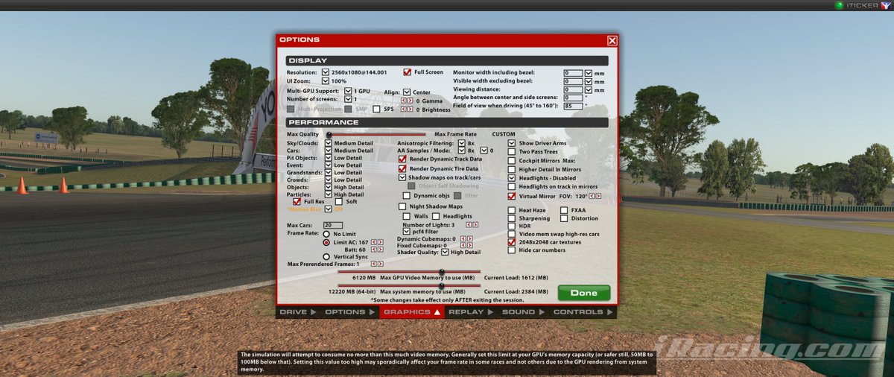Switch to the Sound tab
This screenshot has width=894, height=377.
[523, 312]
